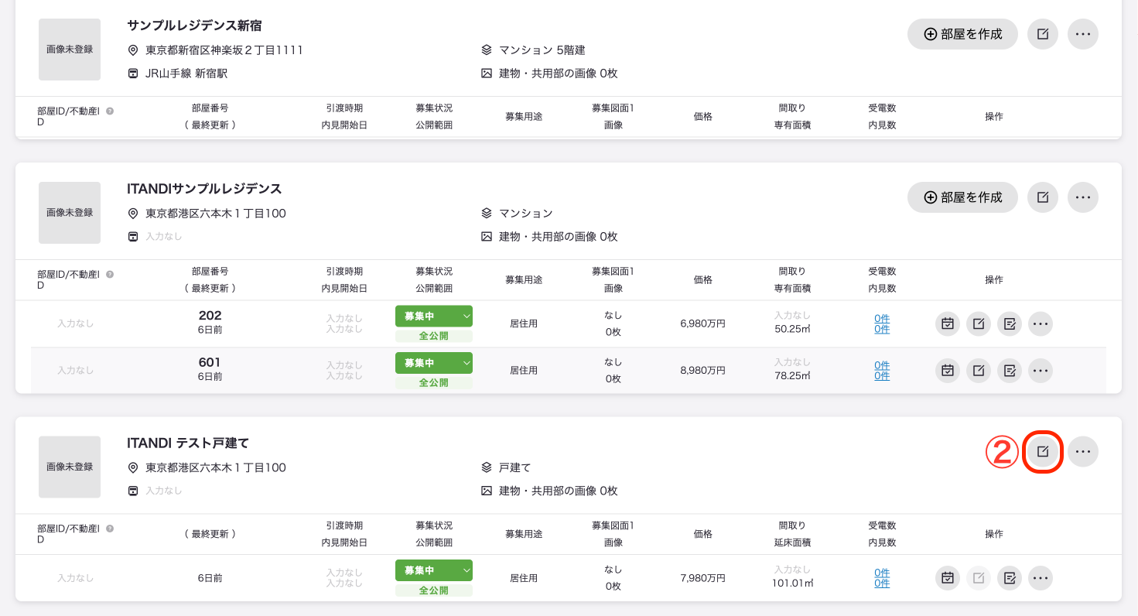Click the edit icon for サンプルレジデンス新宿 building
Screen dimensions: 1138x616
[x=1043, y=34]
